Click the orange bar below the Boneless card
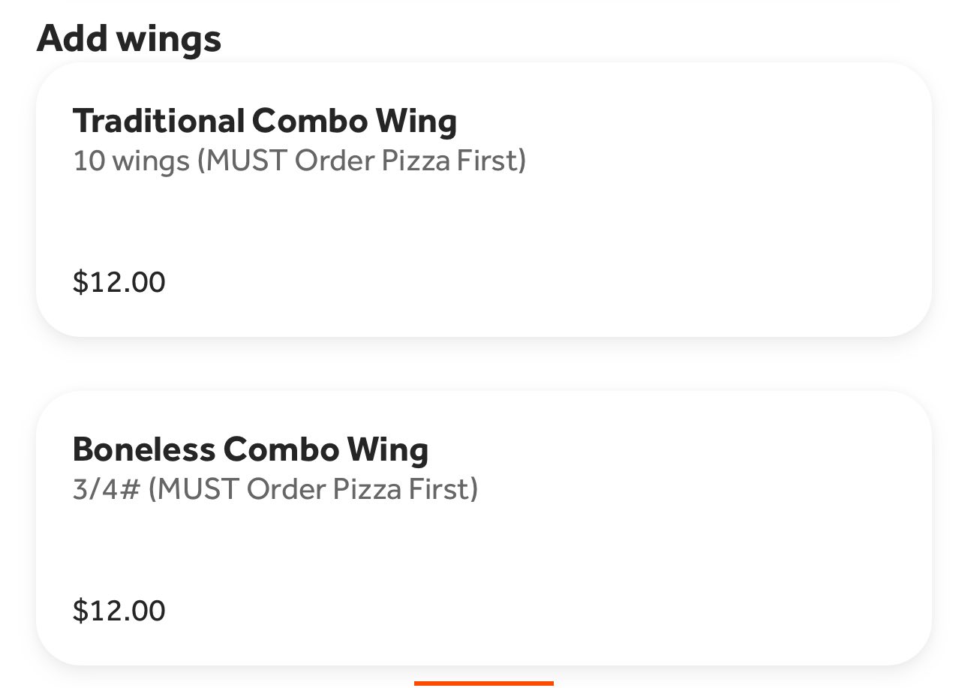This screenshot has height=688, width=968. 484,683
